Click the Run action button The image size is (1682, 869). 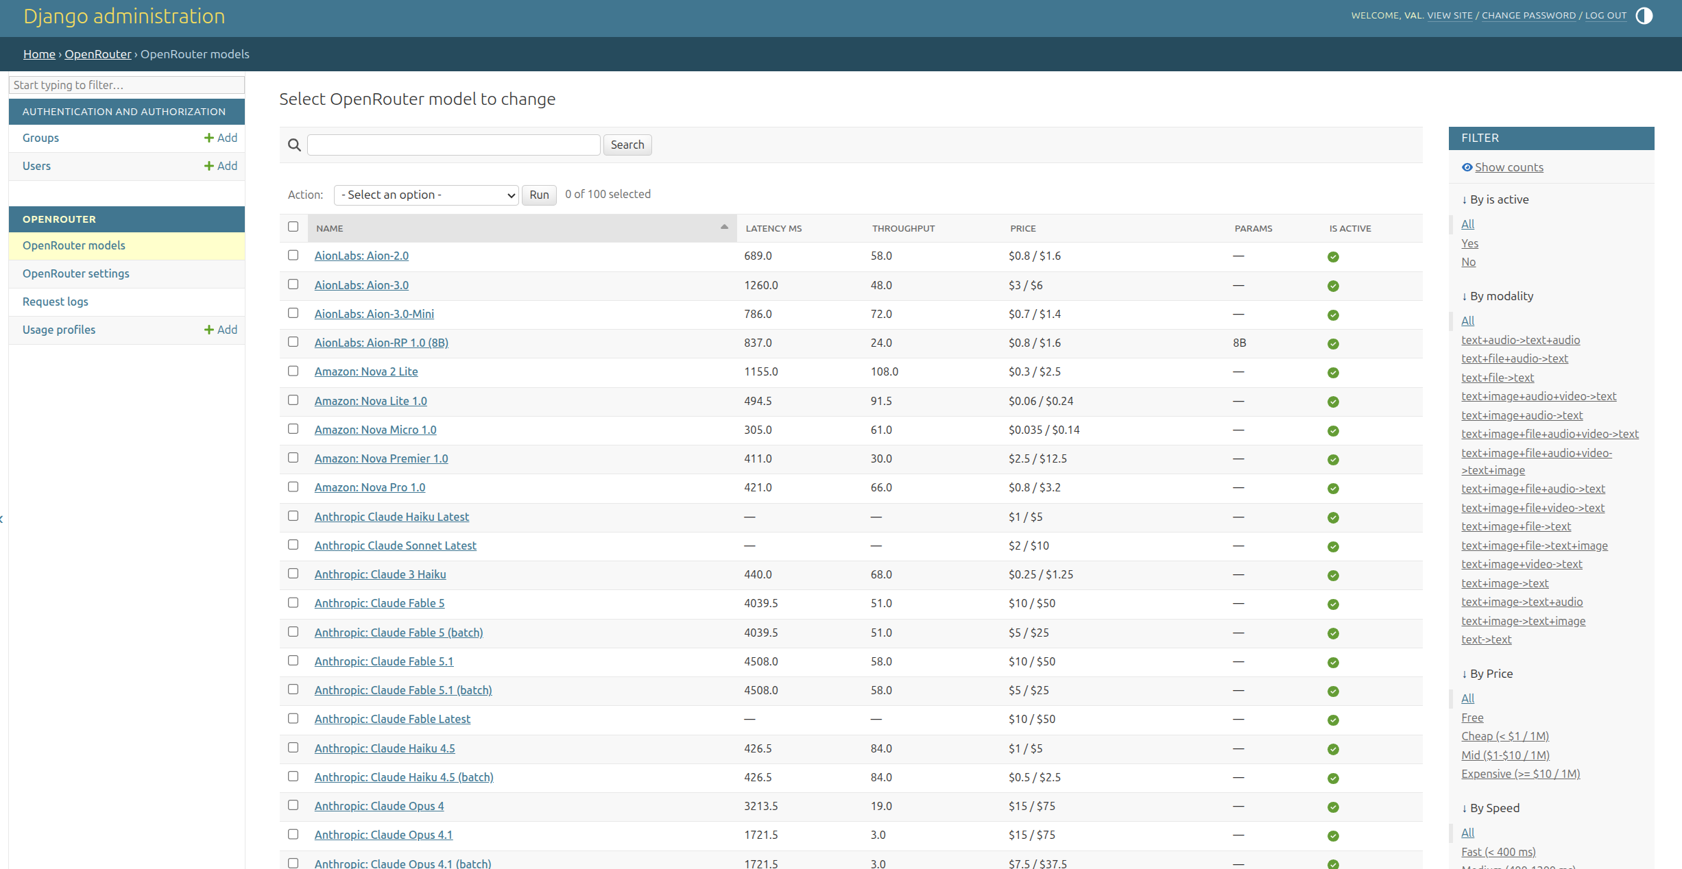coord(539,195)
